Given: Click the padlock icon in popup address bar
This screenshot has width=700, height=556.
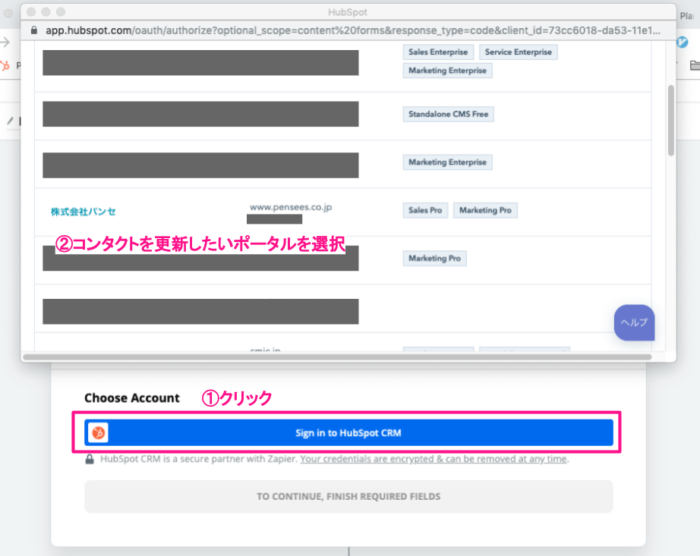Looking at the screenshot, I should point(32,31).
